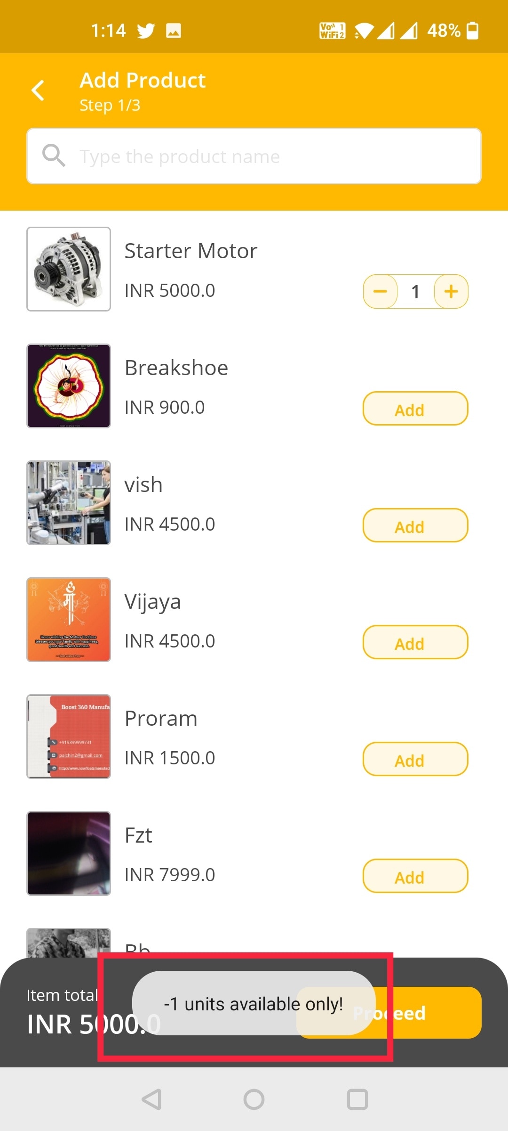Add Vijaya to the order
The image size is (508, 1131).
click(415, 642)
